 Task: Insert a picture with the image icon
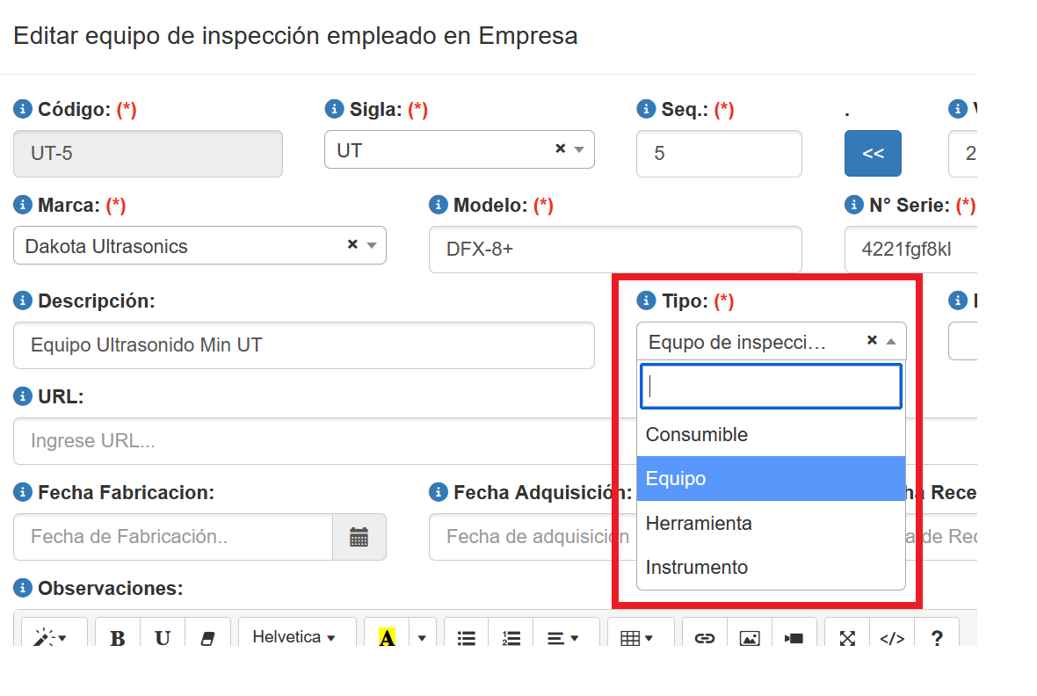tap(749, 637)
